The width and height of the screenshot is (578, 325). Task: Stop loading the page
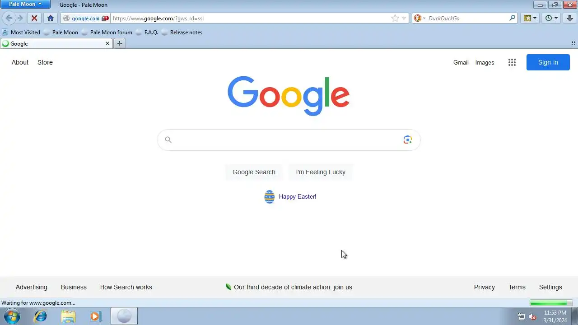(x=34, y=19)
